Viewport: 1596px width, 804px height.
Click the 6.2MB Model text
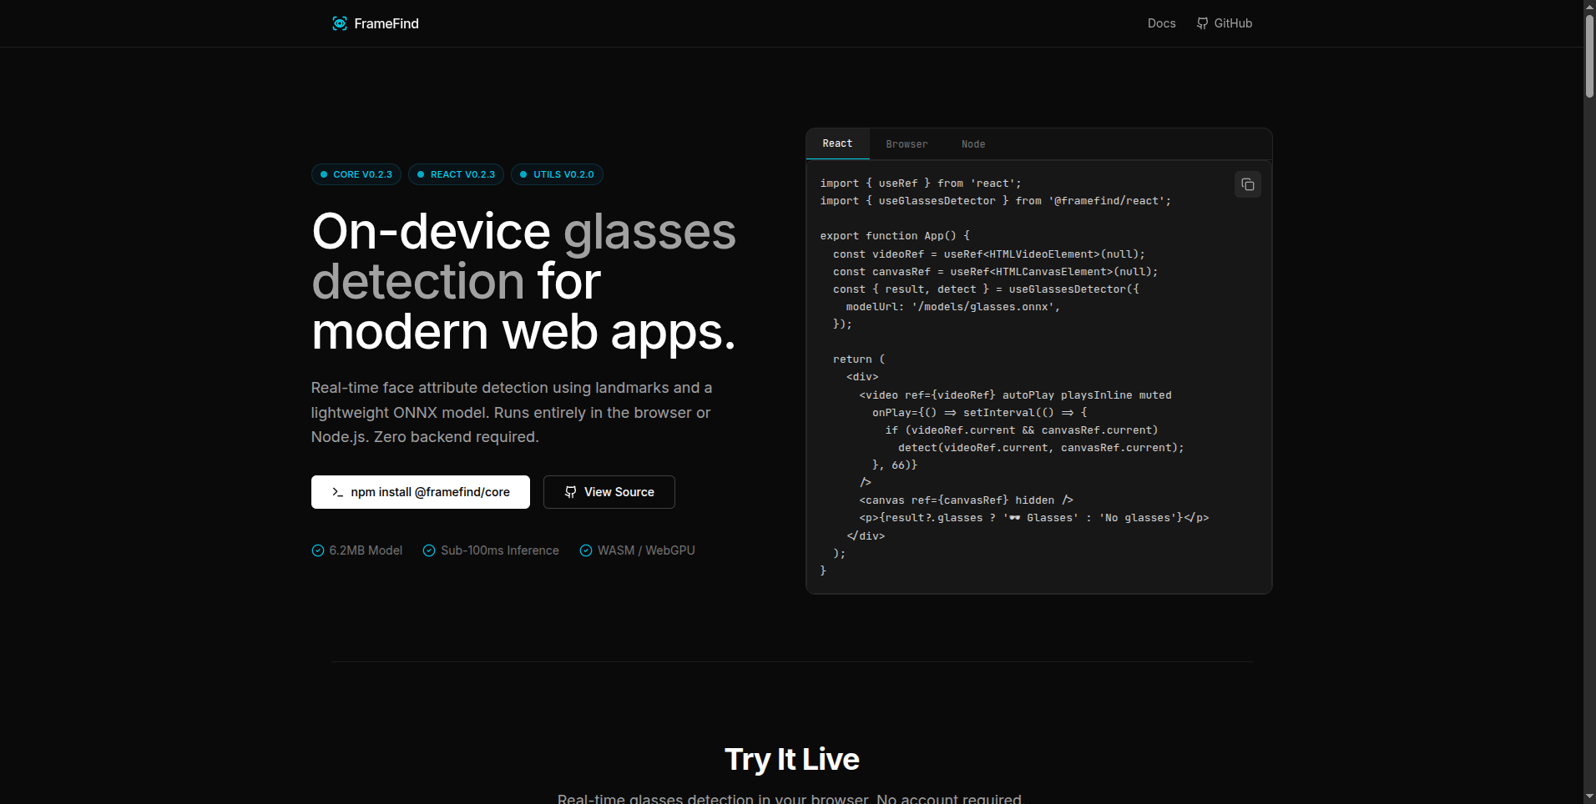click(366, 550)
